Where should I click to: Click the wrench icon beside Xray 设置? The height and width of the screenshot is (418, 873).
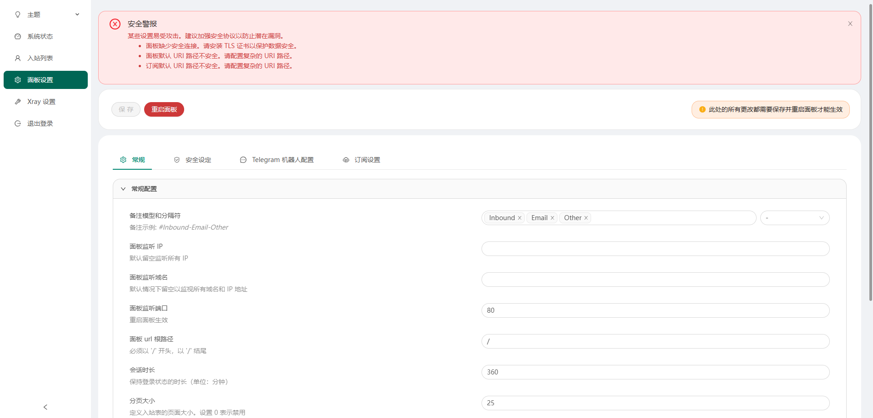(18, 102)
